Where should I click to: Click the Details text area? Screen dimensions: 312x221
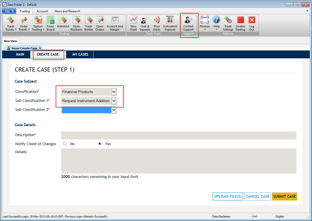(179, 161)
